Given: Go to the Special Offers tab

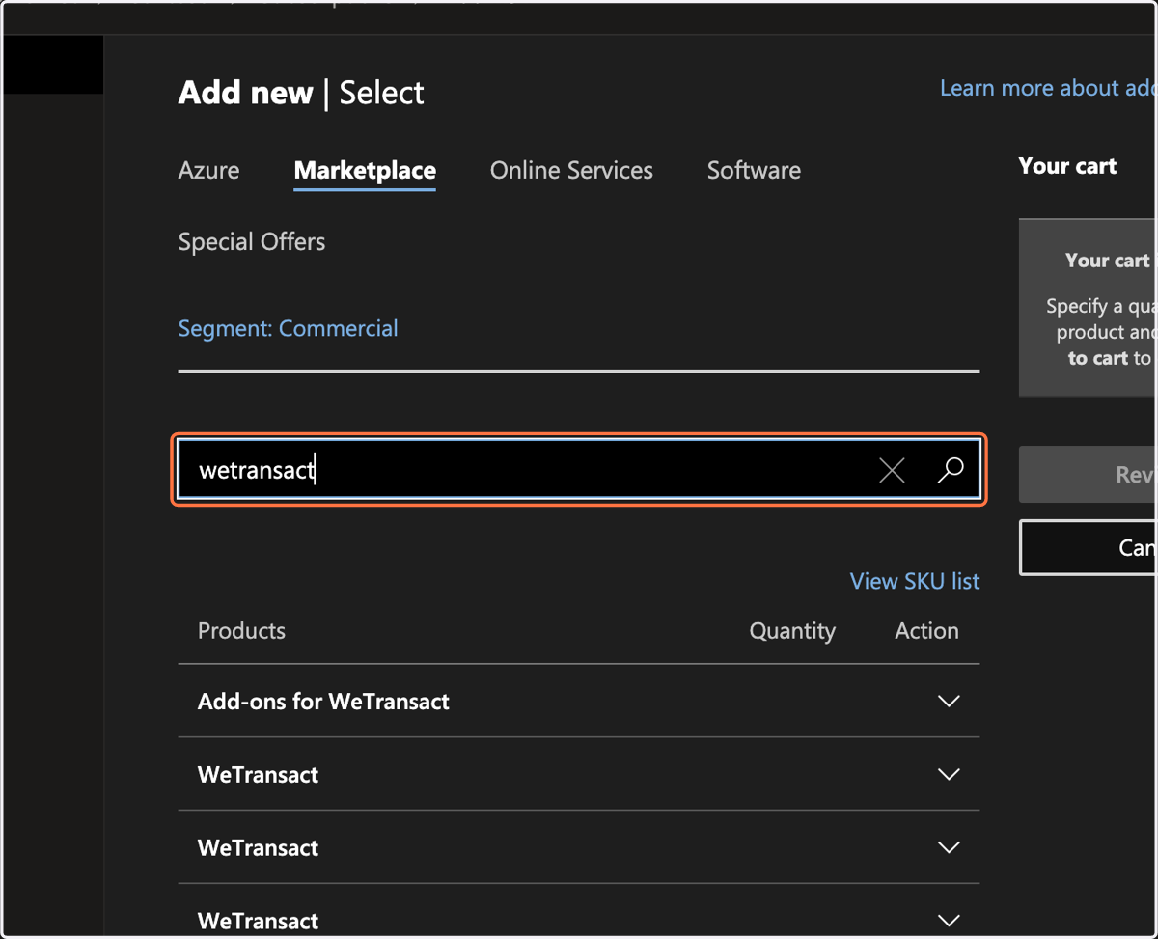Looking at the screenshot, I should click(252, 241).
